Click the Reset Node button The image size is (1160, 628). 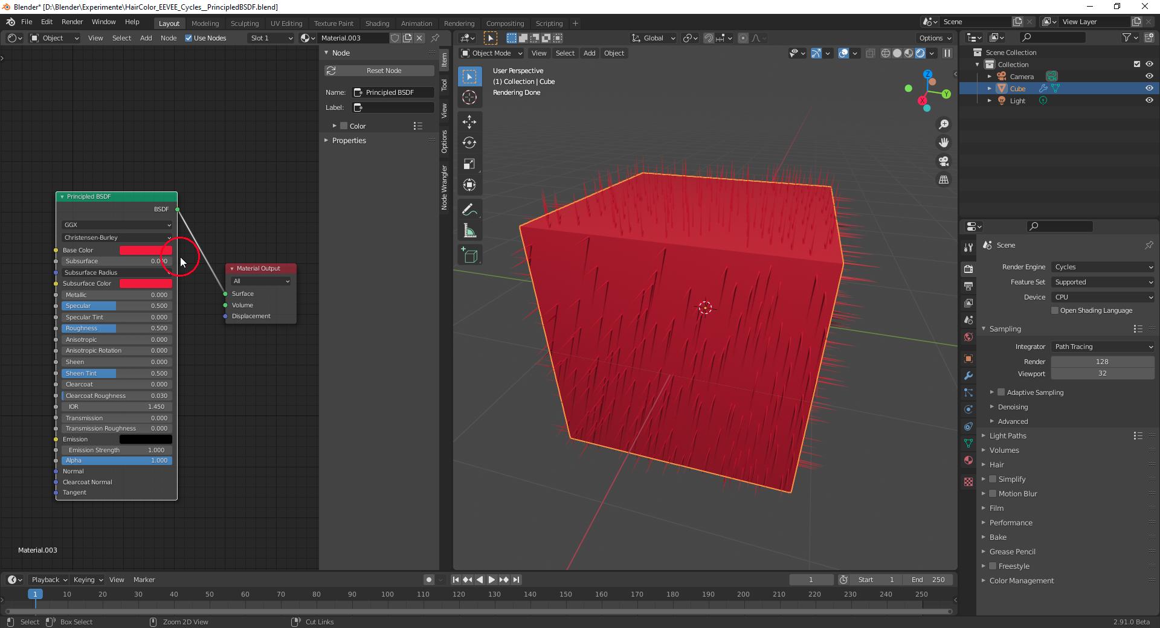coord(379,71)
